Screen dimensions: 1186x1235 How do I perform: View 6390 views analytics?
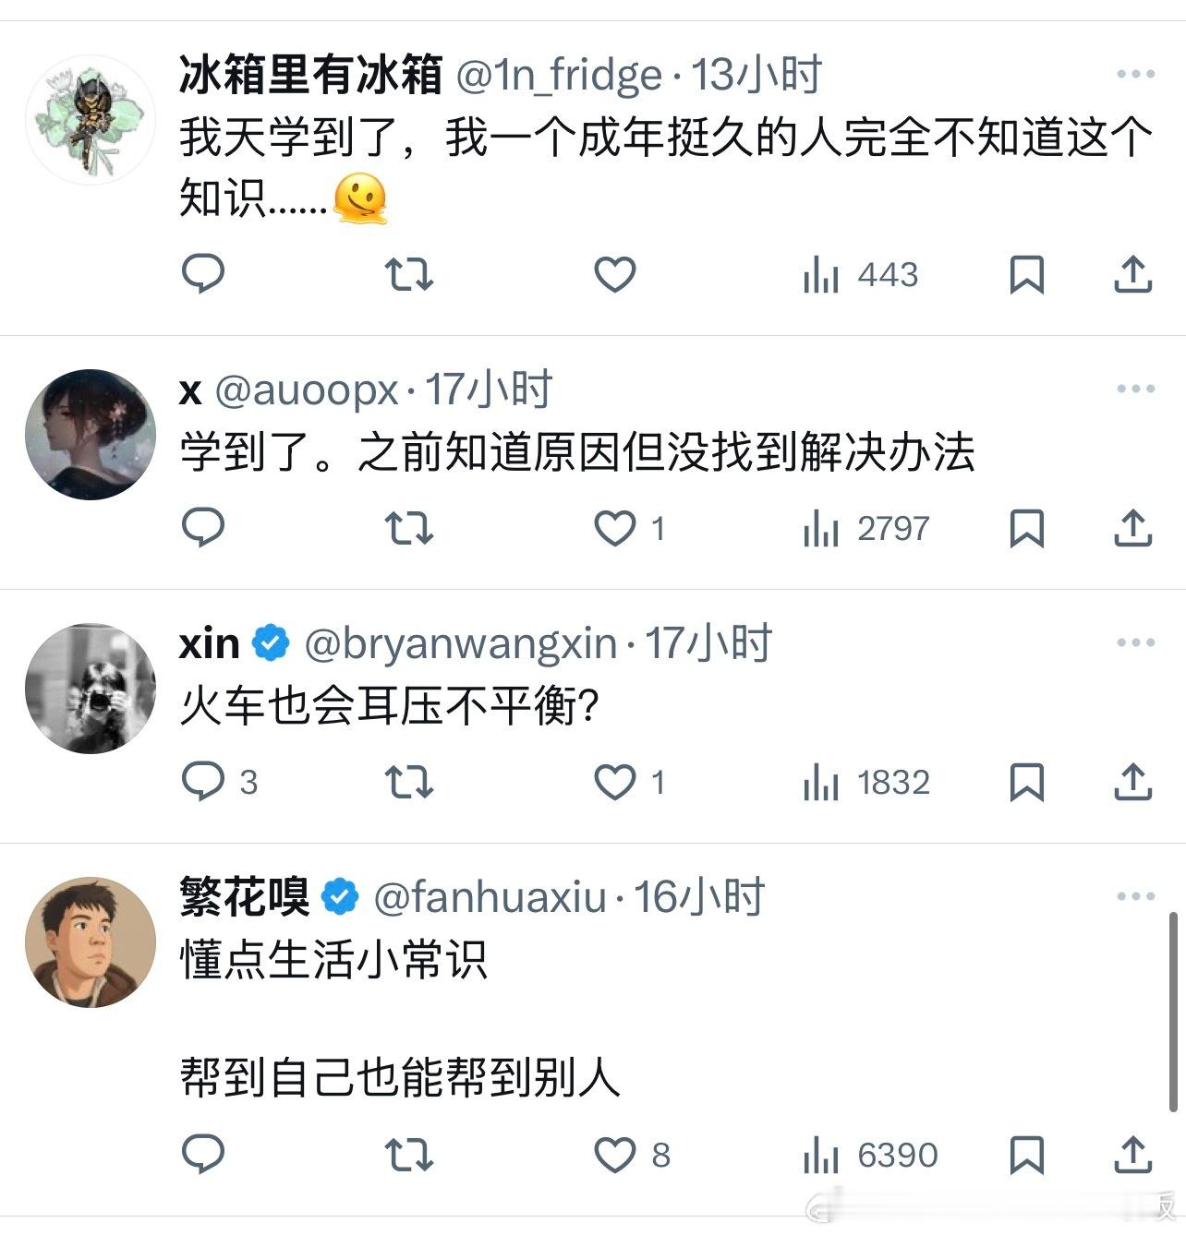click(870, 1155)
